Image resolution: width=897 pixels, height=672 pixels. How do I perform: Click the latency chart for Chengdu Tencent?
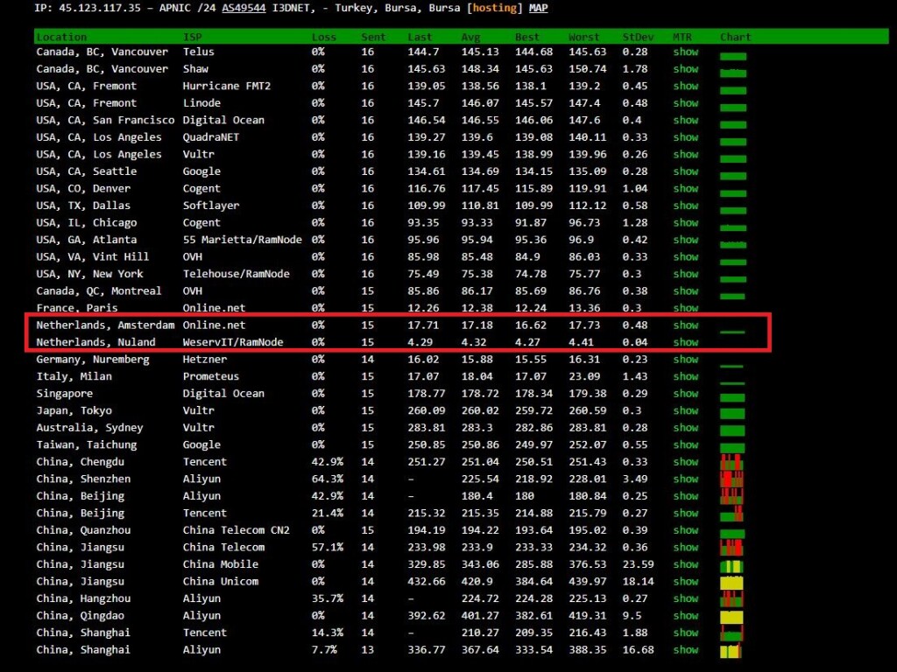731,462
